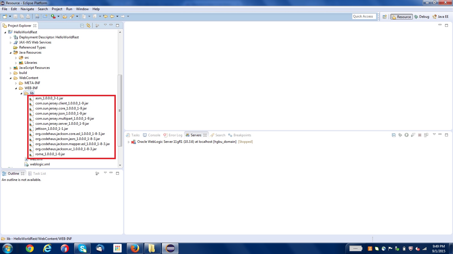The image size is (453, 254).
Task: Open the Project menu
Action: tap(57, 9)
